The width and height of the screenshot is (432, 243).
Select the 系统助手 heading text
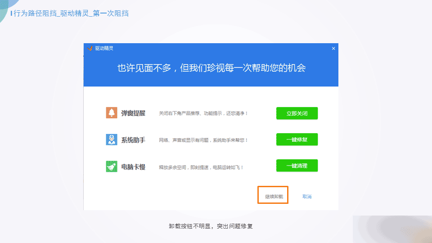pyautogui.click(x=133, y=140)
